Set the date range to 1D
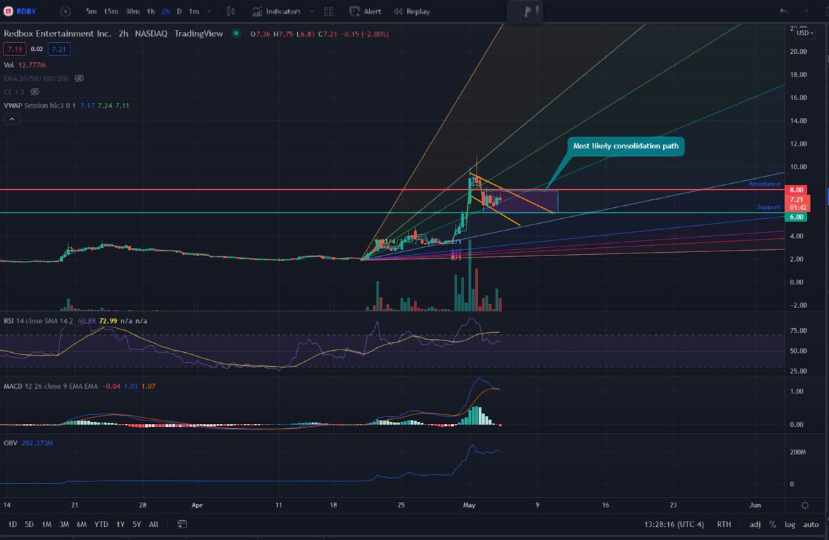The height and width of the screenshot is (540, 829). (12, 525)
